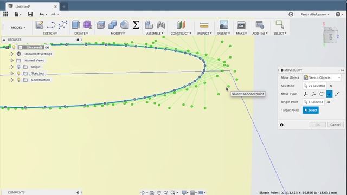Viewport: 347px width, 195px height.
Task: Open the INSPECT menu
Action: (204, 34)
